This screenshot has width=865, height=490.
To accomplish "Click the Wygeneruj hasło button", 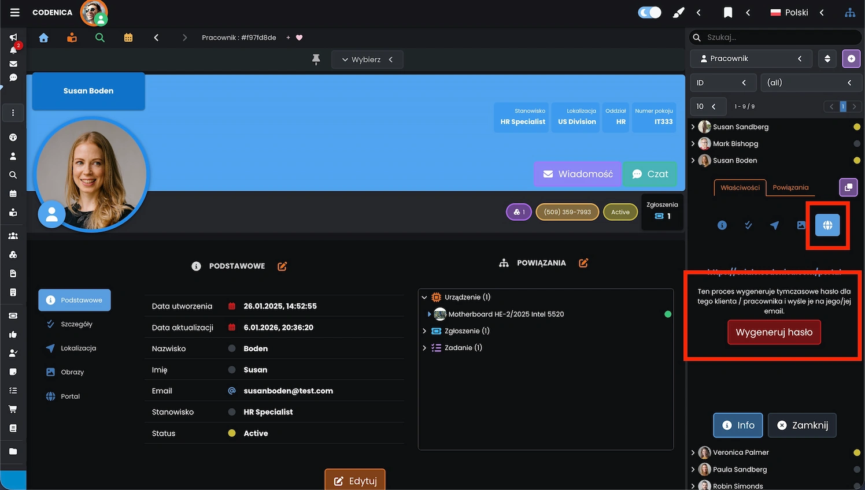I will 774,332.
